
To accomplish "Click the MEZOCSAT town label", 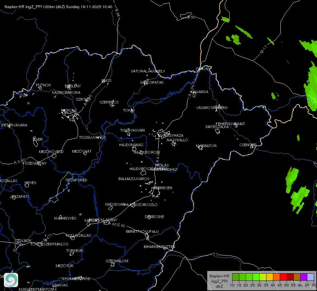I will [82, 151].
